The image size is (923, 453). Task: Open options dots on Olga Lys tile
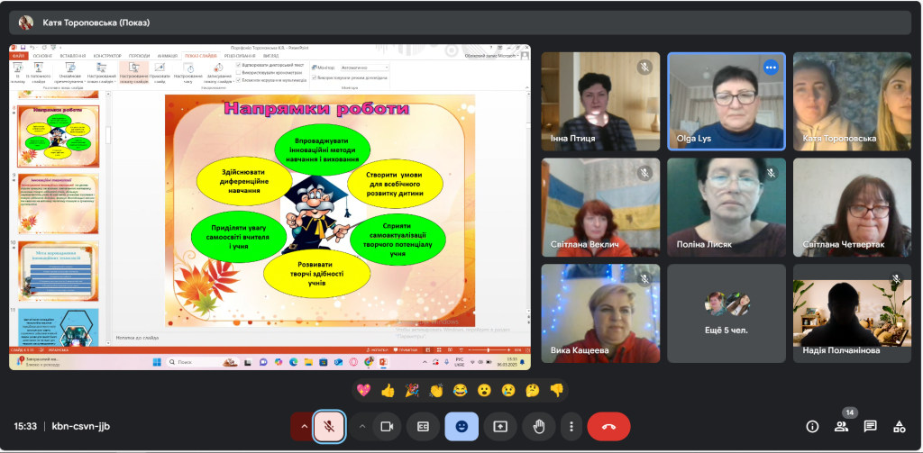(x=771, y=67)
